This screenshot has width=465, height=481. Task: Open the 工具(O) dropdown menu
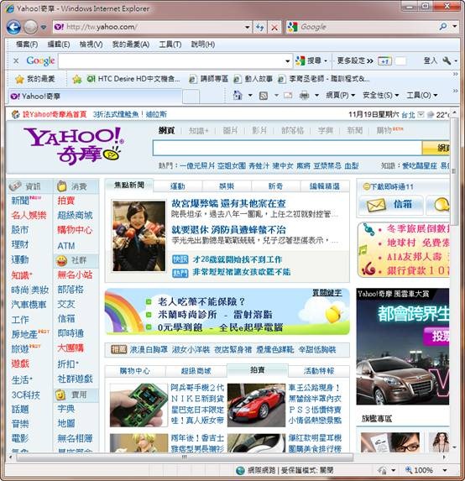(421, 96)
